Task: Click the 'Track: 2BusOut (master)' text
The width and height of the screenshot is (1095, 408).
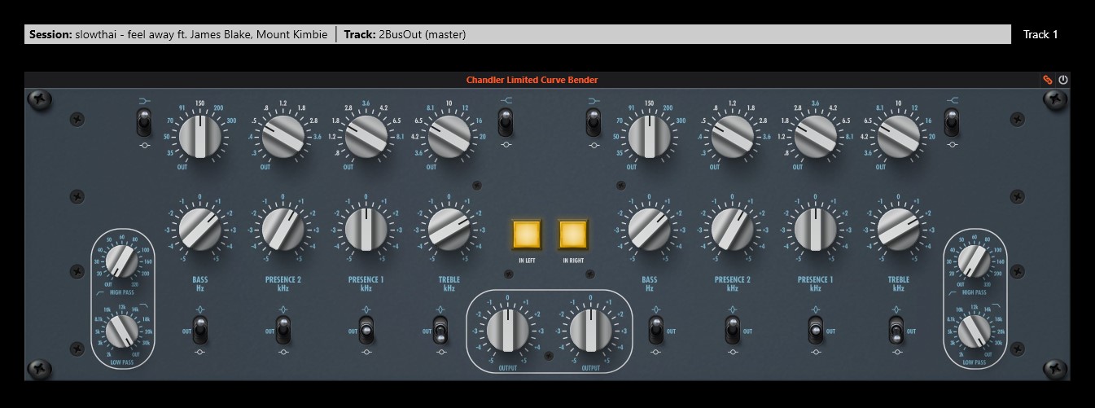Action: tap(405, 34)
